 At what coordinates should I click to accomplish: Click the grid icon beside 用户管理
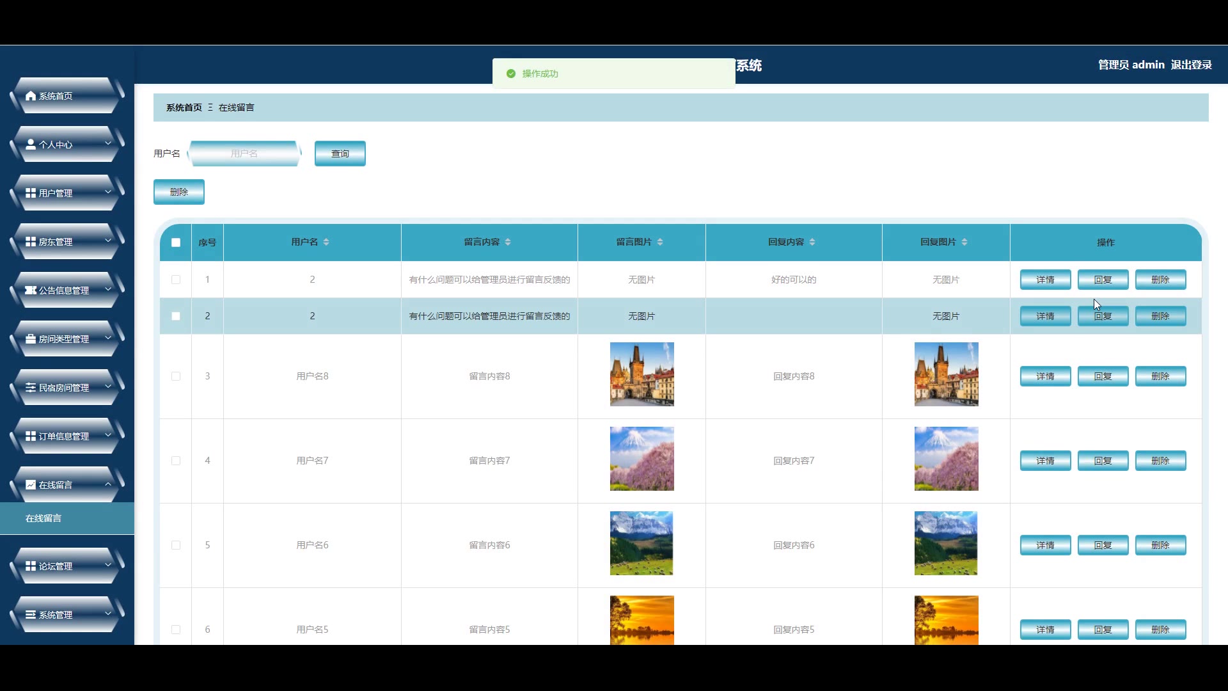coord(31,193)
